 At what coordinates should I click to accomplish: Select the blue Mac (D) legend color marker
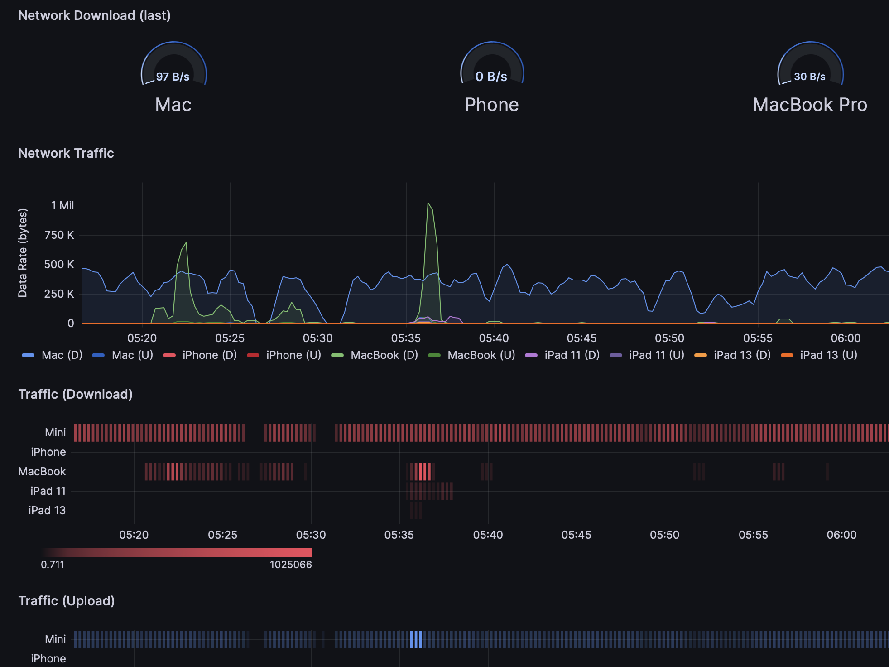click(29, 355)
